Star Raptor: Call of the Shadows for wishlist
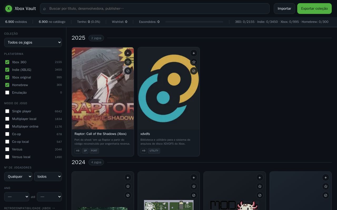Image resolution: width=337 pixels, height=210 pixels. [x=128, y=62]
